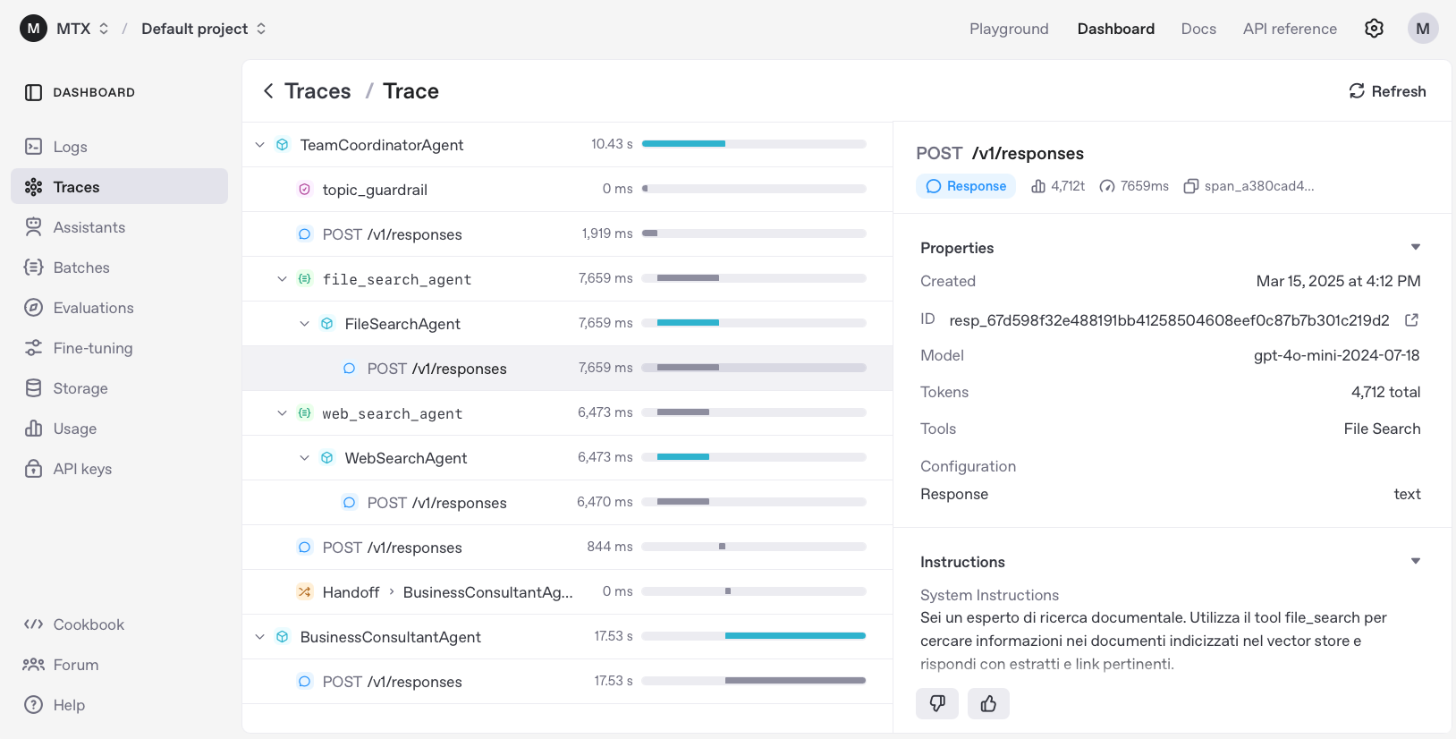Click the thumbs up feedback icon

point(988,704)
